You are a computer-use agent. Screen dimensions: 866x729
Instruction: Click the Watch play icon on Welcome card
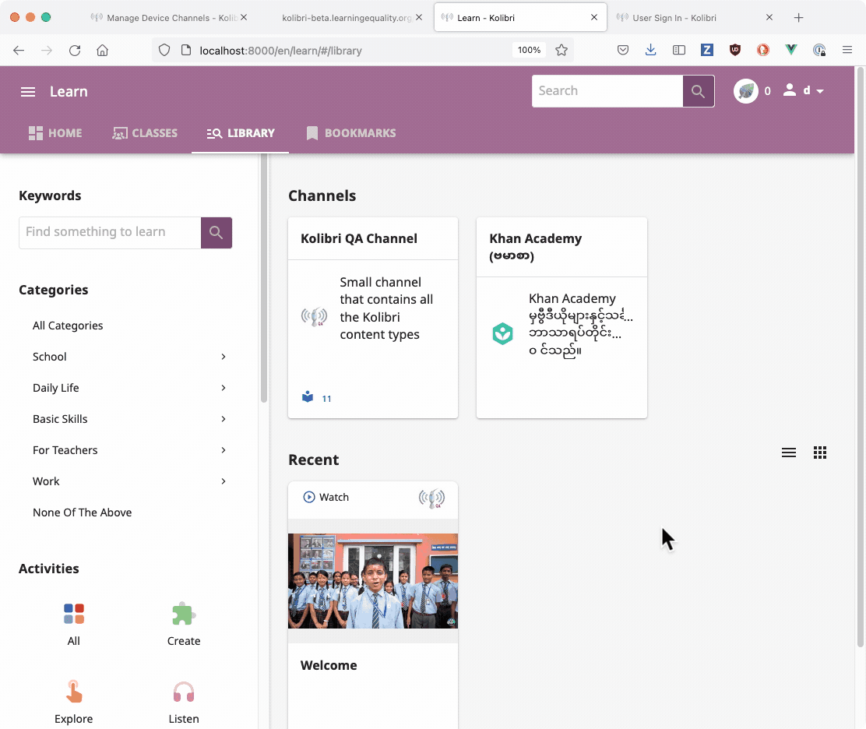[x=308, y=497]
